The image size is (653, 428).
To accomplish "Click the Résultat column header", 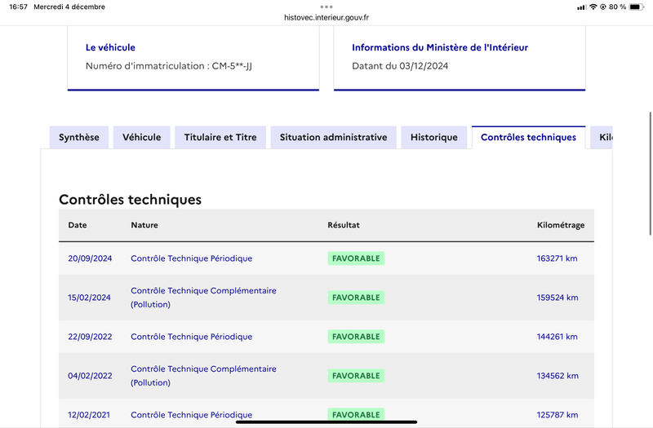I will click(x=344, y=225).
